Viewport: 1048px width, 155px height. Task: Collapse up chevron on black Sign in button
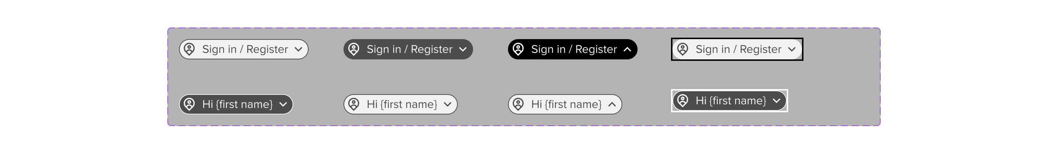pos(627,49)
